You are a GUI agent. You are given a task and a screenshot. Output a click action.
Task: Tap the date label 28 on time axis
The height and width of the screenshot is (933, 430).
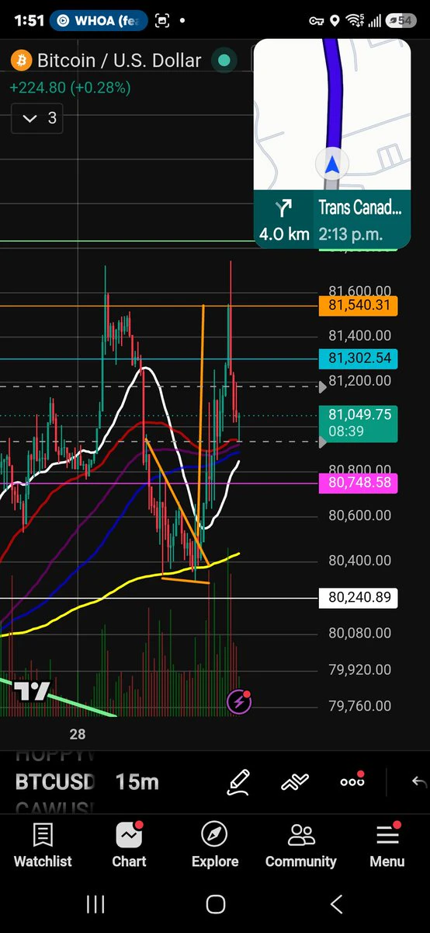[77, 733]
